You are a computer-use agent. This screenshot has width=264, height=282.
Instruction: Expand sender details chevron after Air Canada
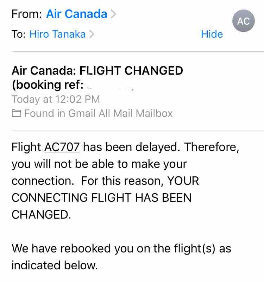113,14
